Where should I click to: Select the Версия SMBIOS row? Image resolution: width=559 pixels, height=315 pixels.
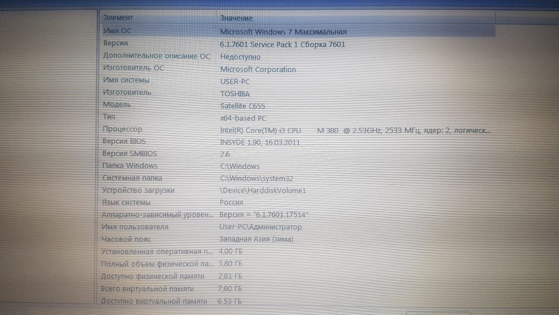130,154
